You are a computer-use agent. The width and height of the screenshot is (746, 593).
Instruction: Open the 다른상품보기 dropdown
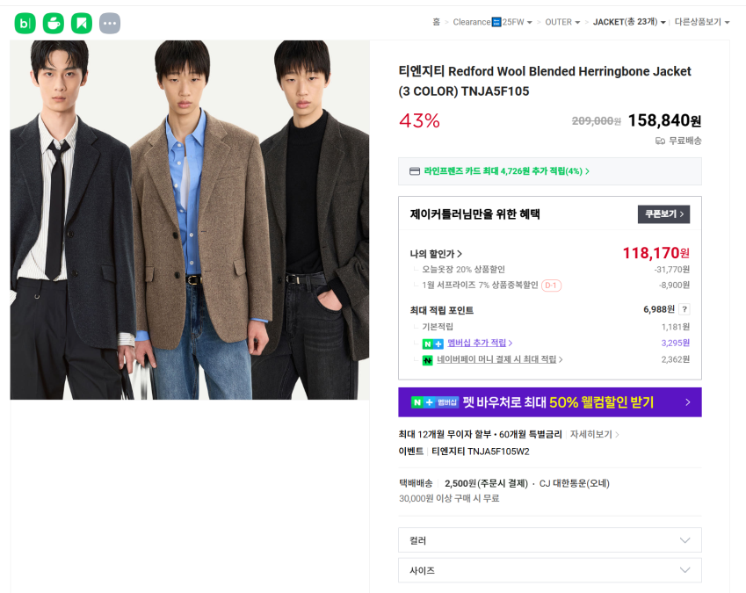coord(701,22)
